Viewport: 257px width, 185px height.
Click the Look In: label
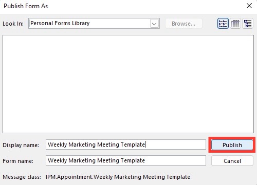click(13, 24)
